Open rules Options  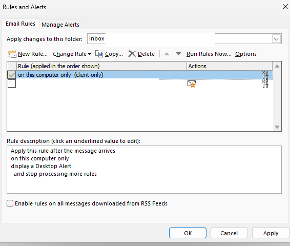coord(246,54)
